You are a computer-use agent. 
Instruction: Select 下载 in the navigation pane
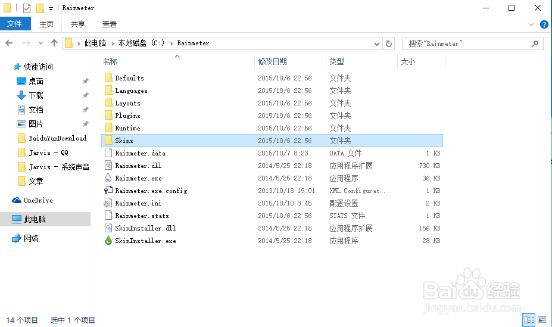tap(36, 95)
